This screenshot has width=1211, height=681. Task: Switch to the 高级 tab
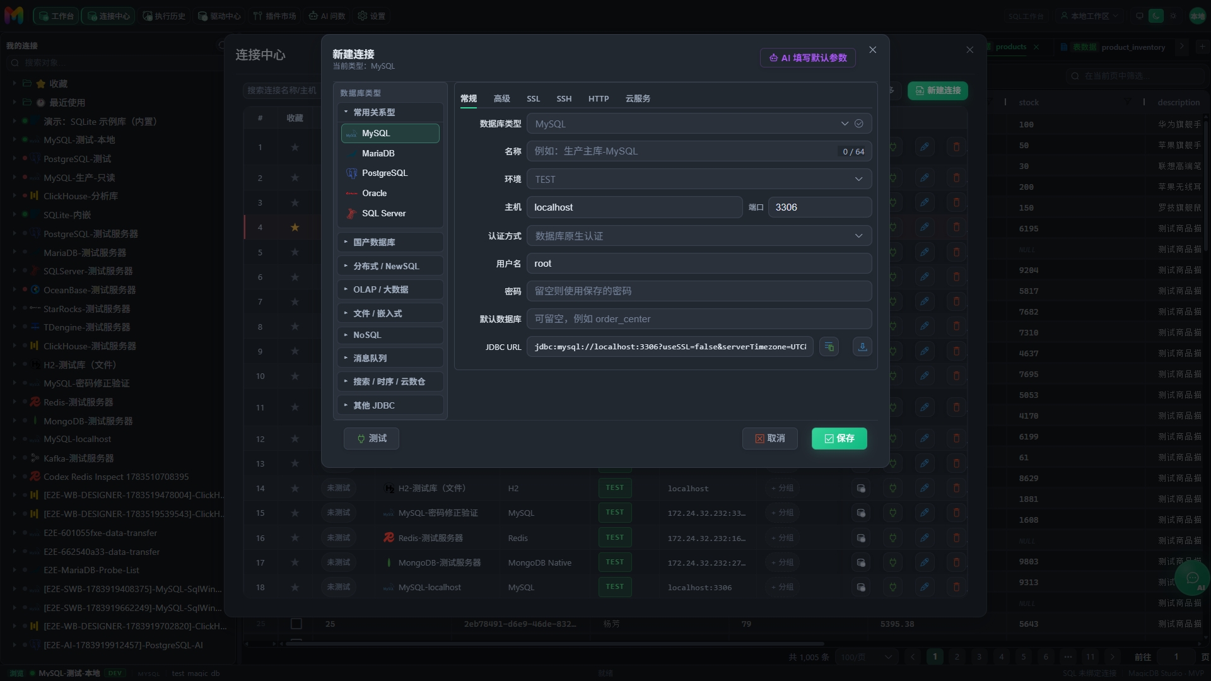coord(502,98)
